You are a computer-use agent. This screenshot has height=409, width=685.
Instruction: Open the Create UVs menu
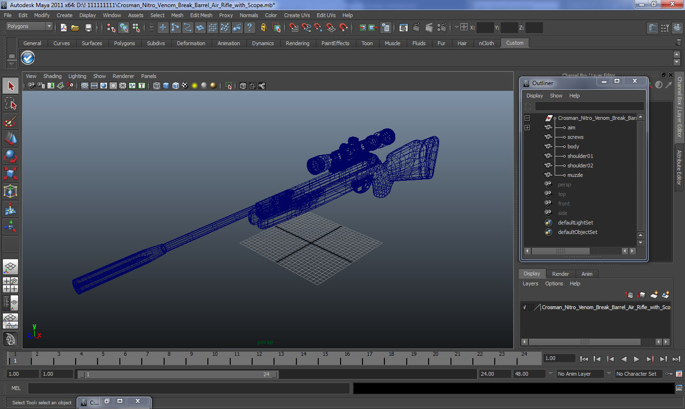click(297, 15)
